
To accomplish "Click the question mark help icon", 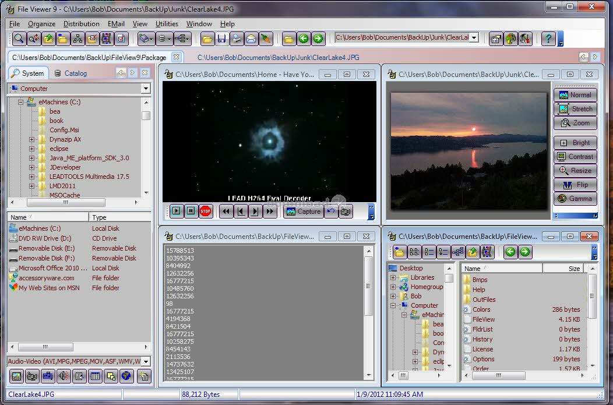I will 548,39.
